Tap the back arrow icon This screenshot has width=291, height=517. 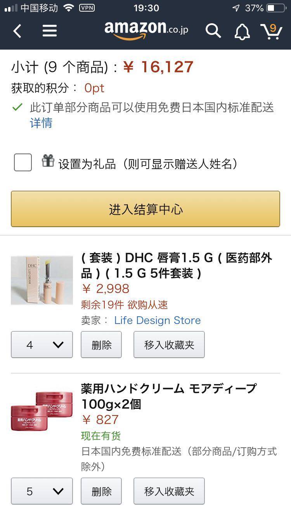tap(17, 31)
